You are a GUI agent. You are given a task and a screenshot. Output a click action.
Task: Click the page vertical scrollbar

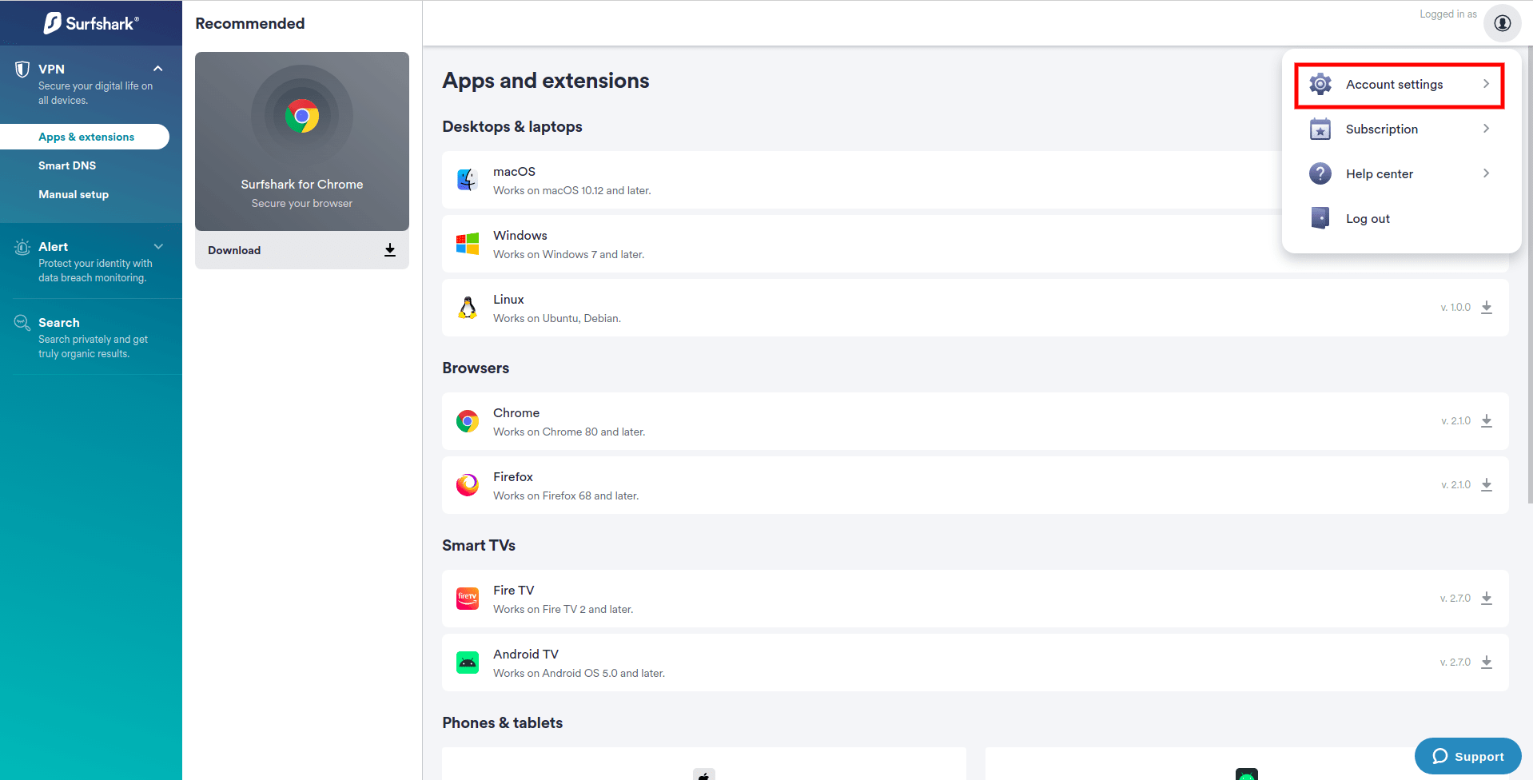1530,274
